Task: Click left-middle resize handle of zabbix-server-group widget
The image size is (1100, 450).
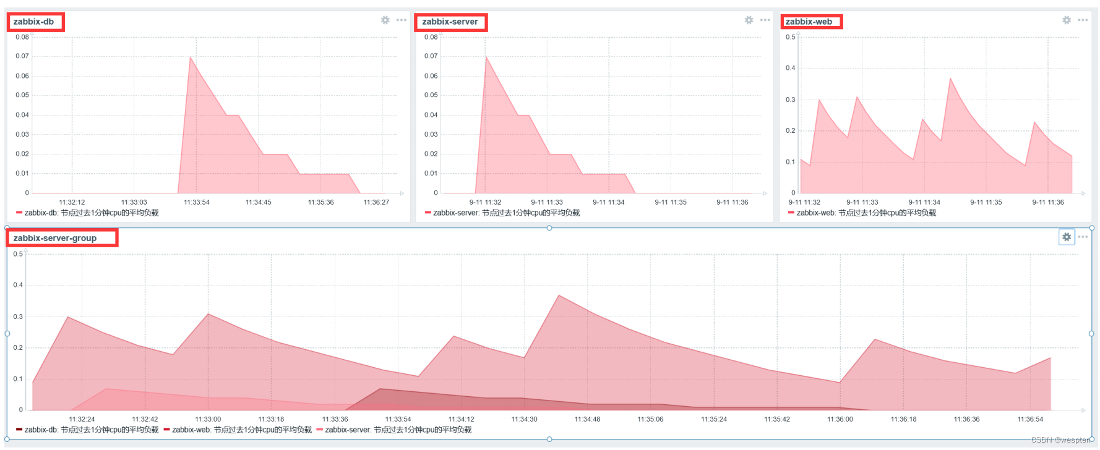Action: (7, 334)
